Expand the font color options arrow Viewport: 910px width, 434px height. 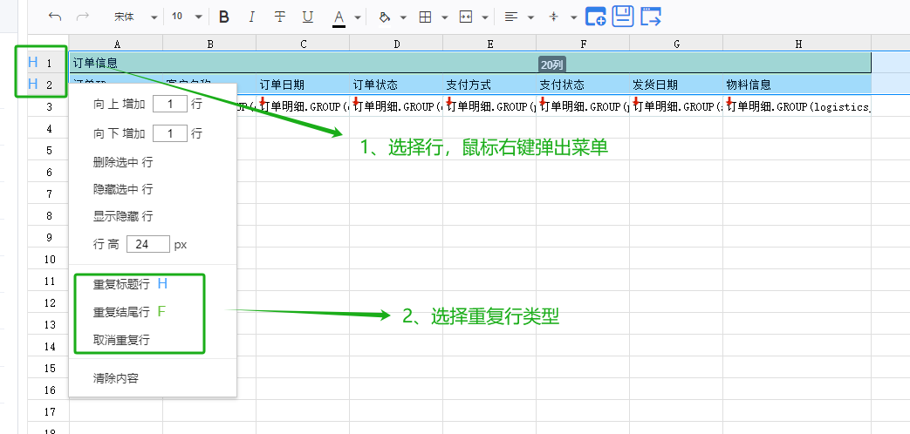tap(358, 17)
